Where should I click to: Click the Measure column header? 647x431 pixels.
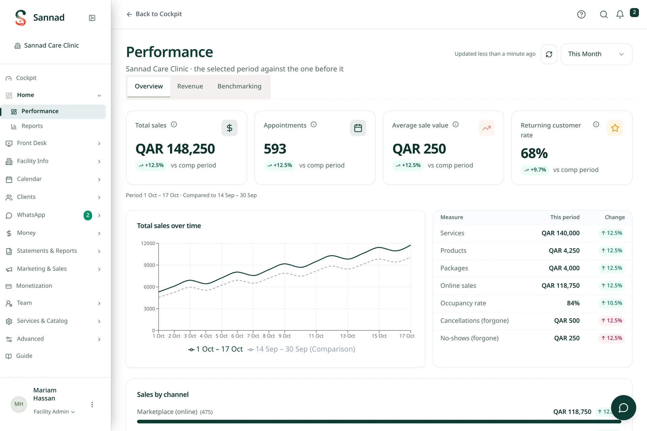pos(452,217)
